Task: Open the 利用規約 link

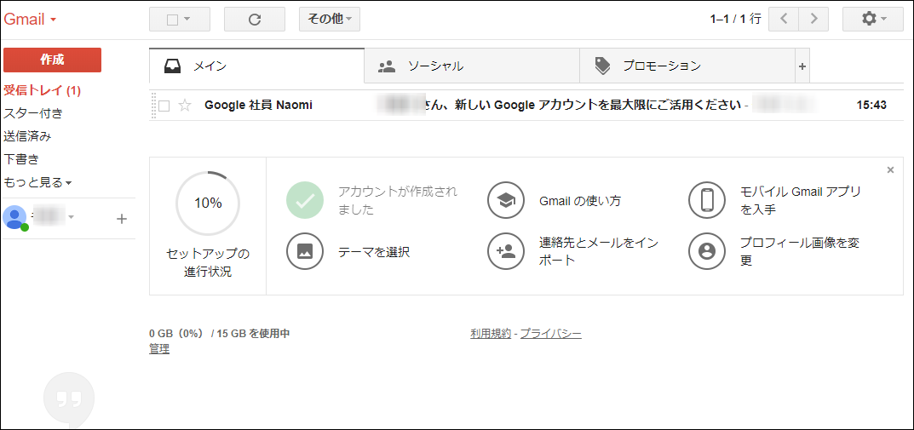Action: coord(491,334)
